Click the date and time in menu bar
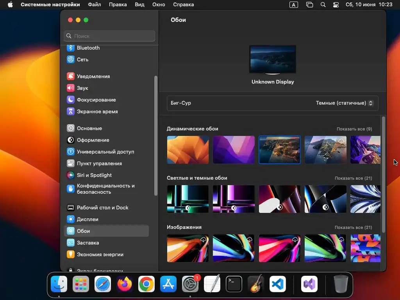The height and width of the screenshot is (300, 400). 369,5
